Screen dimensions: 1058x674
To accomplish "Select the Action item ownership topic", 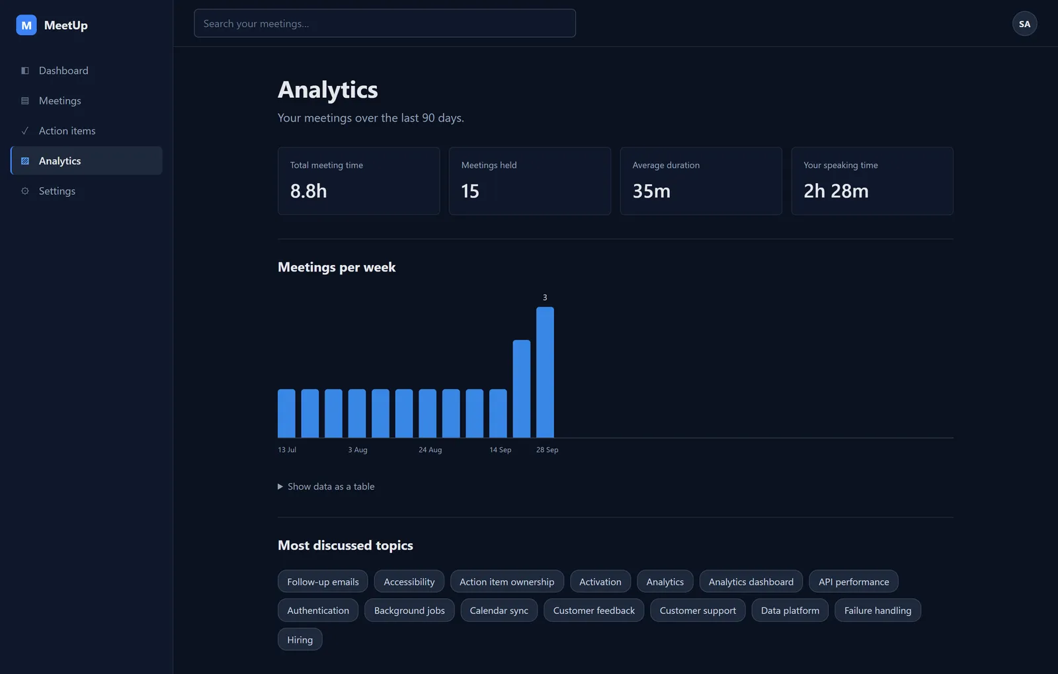I will click(507, 581).
